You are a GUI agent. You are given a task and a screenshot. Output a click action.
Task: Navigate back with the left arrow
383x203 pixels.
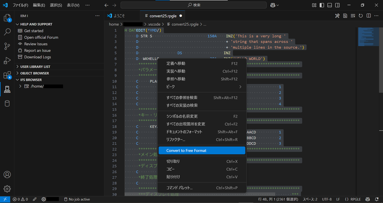pyautogui.click(x=106, y=5)
